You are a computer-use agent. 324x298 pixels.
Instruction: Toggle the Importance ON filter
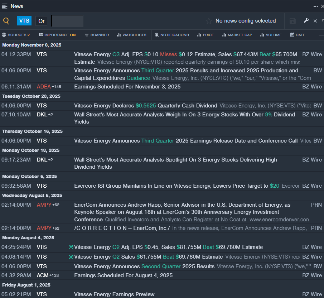click(57, 35)
